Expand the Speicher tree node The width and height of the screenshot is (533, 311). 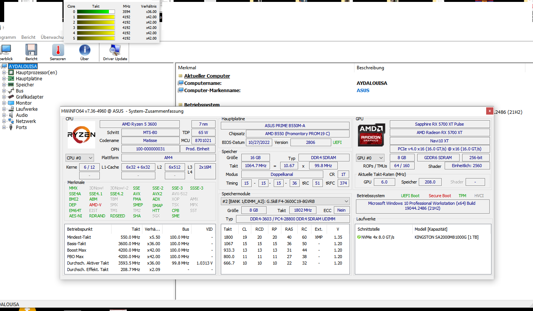4,85
